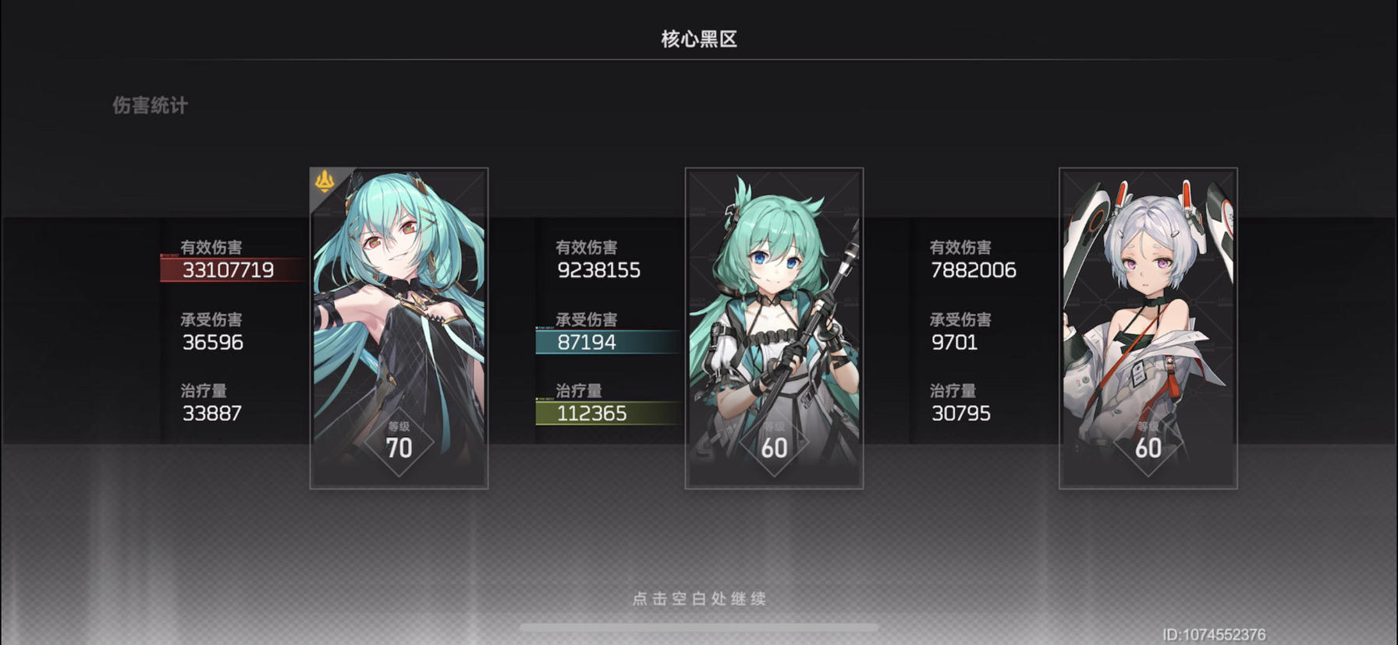
Task: Click the red 33107719 damage bar
Action: point(234,270)
